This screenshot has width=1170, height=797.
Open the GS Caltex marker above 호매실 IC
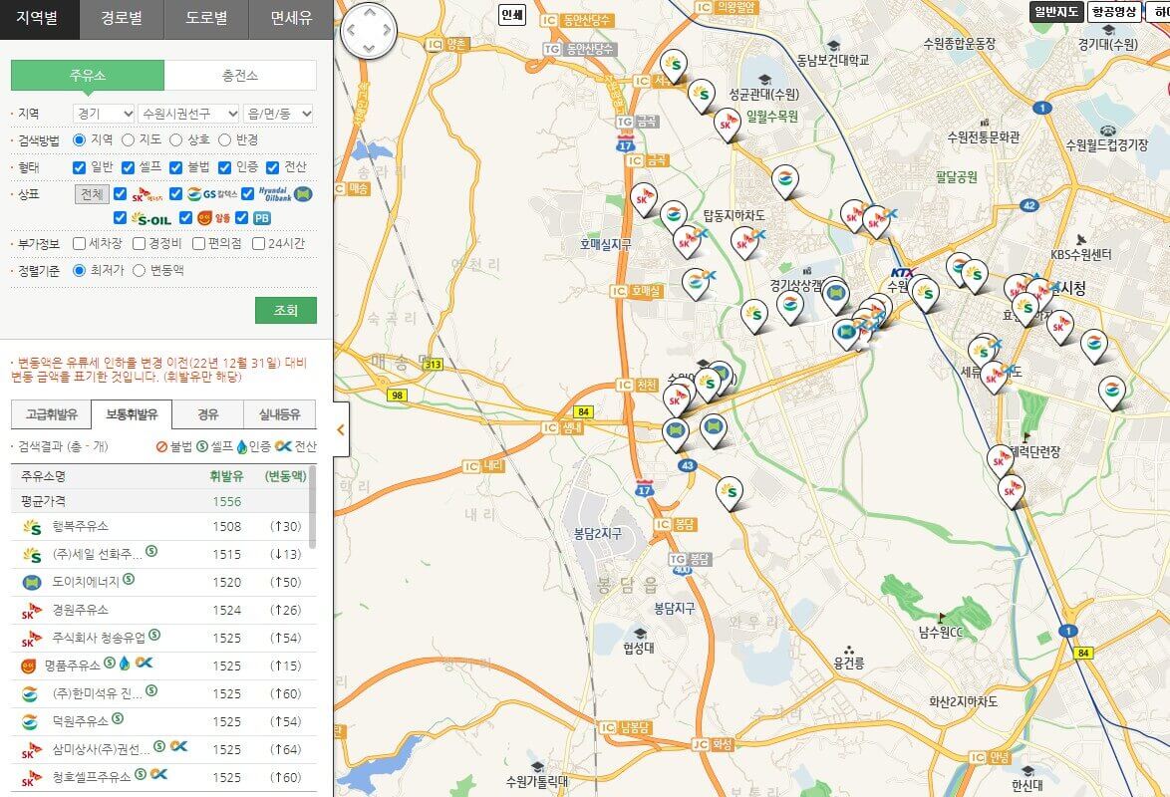pyautogui.click(x=696, y=283)
